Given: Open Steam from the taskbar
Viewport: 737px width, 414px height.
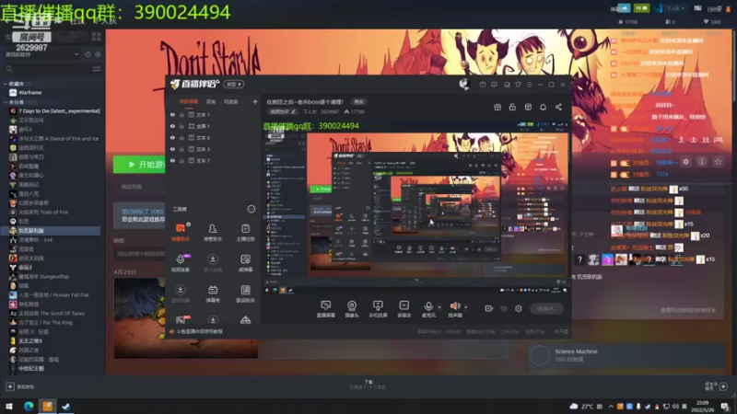Looking at the screenshot, I should coord(65,406).
